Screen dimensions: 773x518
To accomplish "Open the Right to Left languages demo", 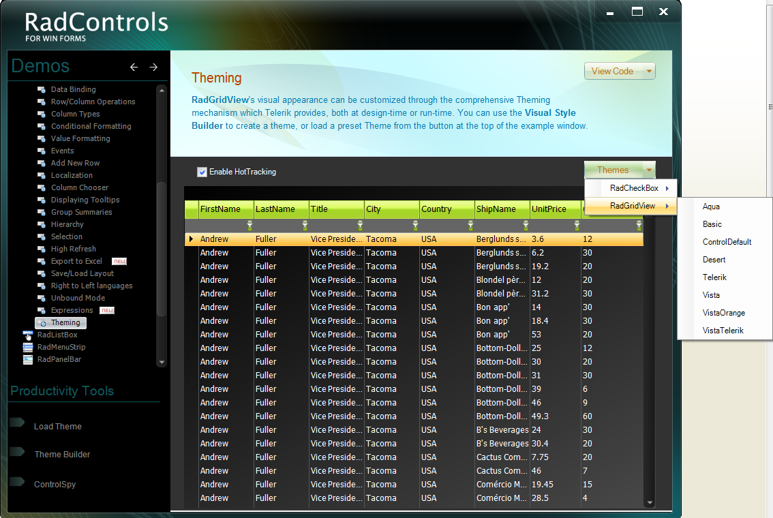I will [92, 286].
